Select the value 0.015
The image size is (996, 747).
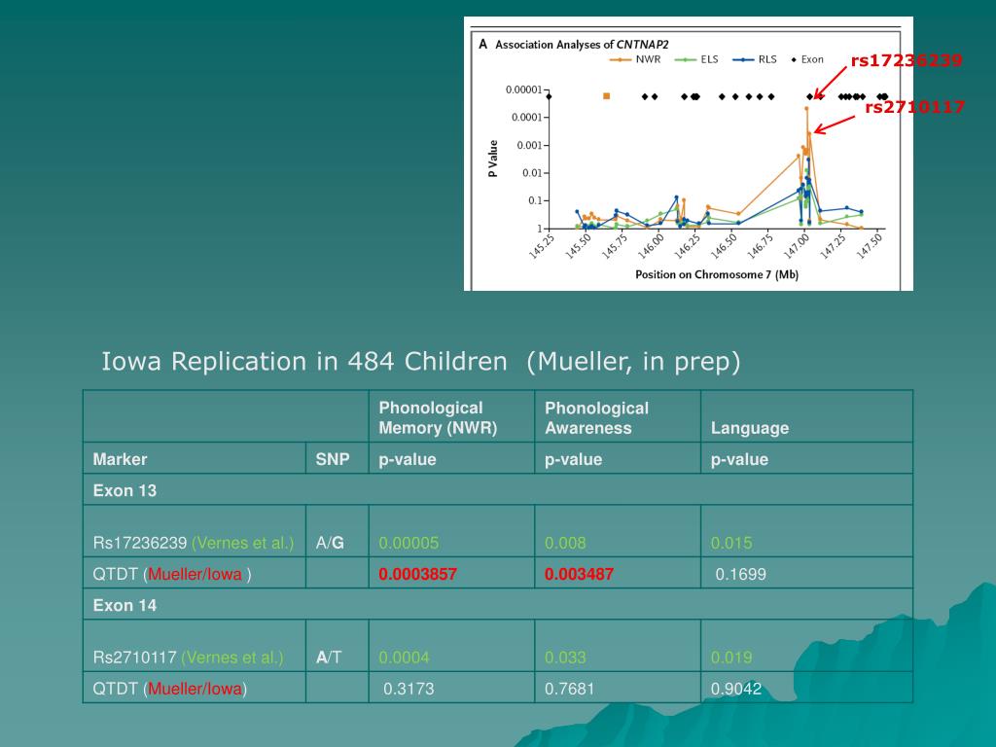tap(731, 543)
